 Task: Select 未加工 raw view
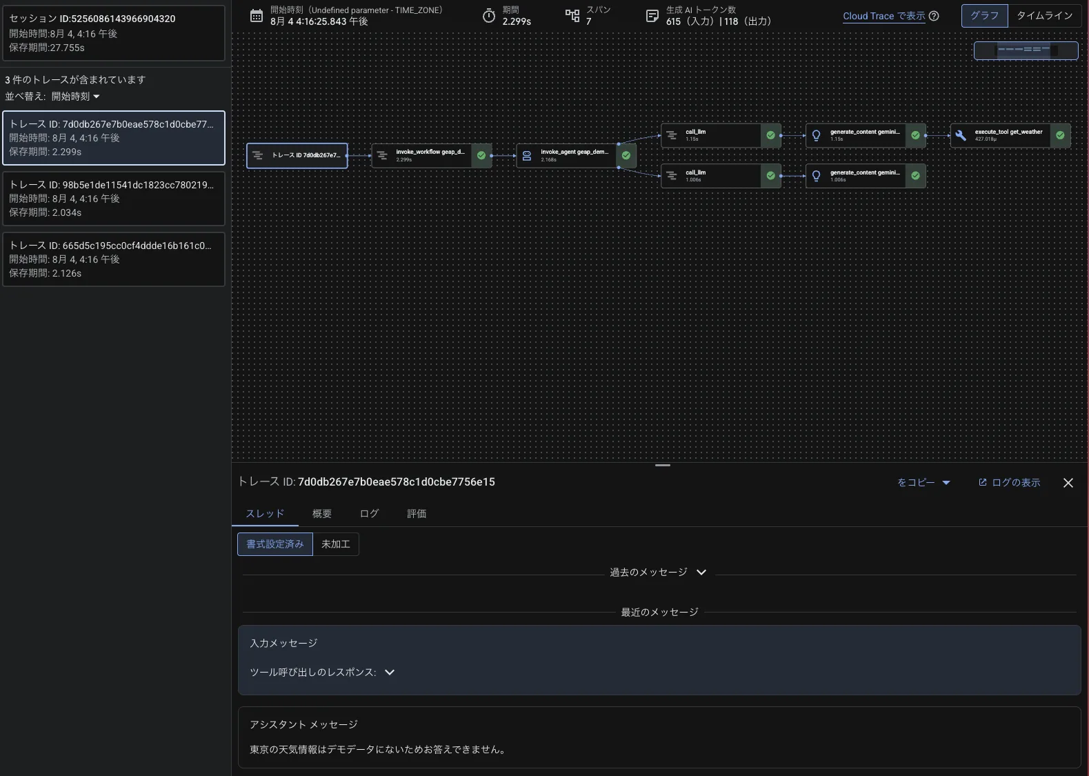coord(336,544)
